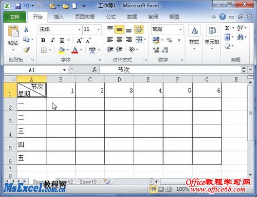Toggle Align Text Left

[x=110, y=40]
